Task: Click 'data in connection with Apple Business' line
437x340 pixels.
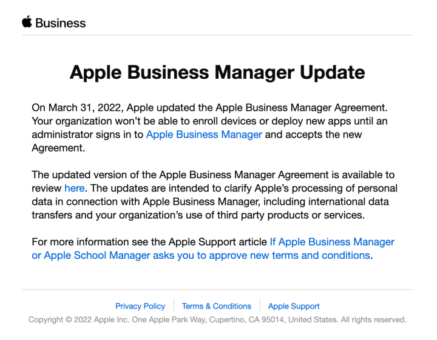Action: click(x=211, y=202)
